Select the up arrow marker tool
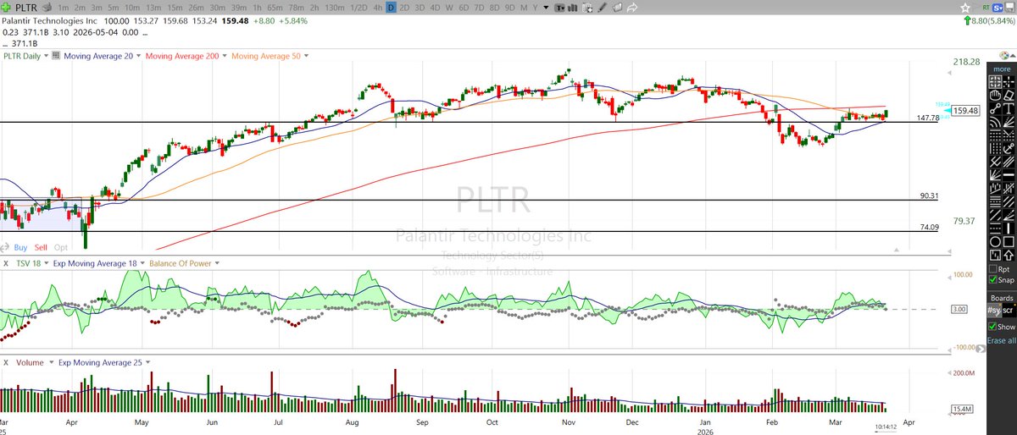 click(1009, 255)
